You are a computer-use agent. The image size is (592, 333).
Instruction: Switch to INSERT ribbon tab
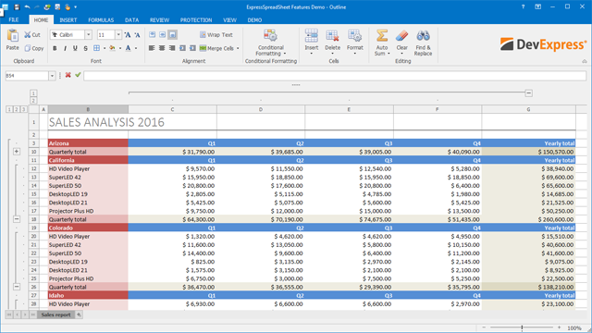tap(68, 20)
